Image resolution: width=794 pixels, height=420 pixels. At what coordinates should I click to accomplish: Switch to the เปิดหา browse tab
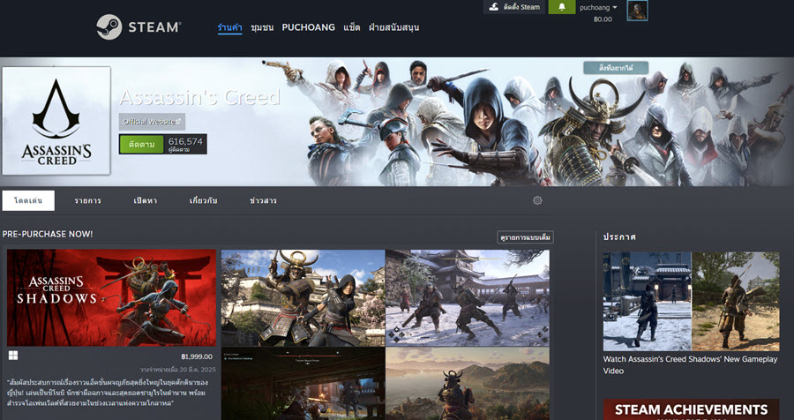tap(146, 200)
